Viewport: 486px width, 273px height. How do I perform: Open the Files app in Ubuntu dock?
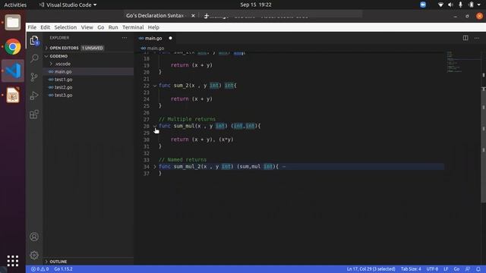pos(13,22)
